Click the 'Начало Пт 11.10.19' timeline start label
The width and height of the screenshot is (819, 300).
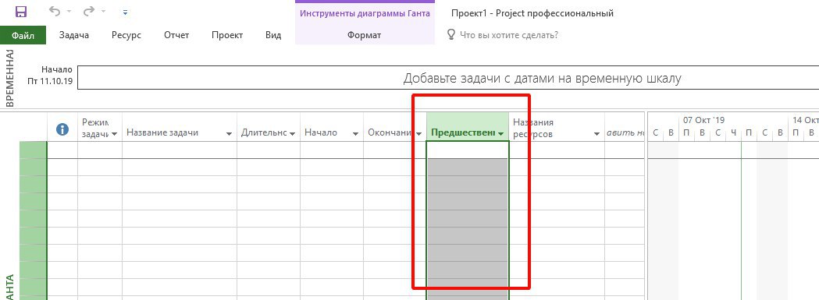50,76
